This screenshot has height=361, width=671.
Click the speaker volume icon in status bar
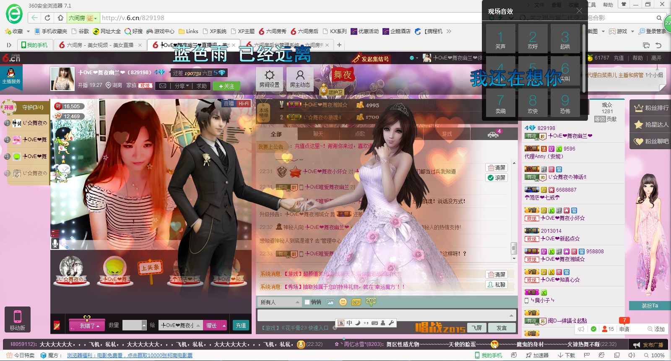pos(632,355)
